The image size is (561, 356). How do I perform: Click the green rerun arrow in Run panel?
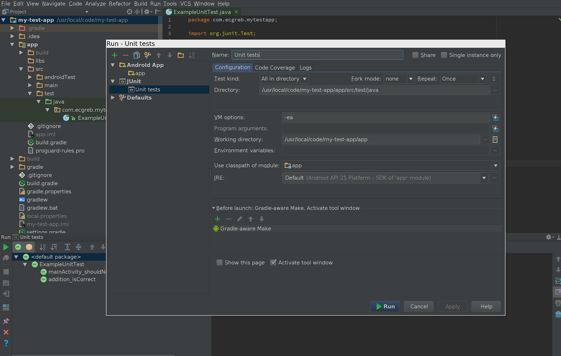tap(6, 247)
